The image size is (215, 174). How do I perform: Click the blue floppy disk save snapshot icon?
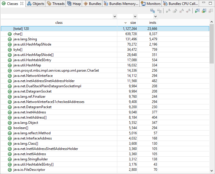coord(152,11)
